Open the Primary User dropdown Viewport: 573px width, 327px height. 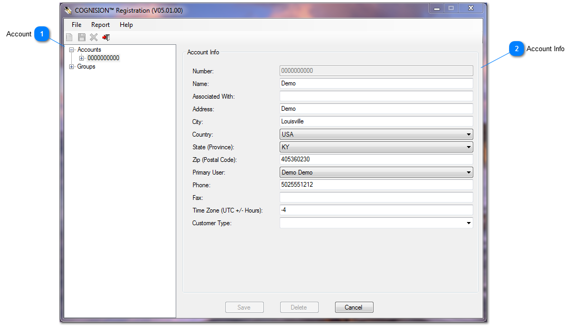pyautogui.click(x=469, y=172)
